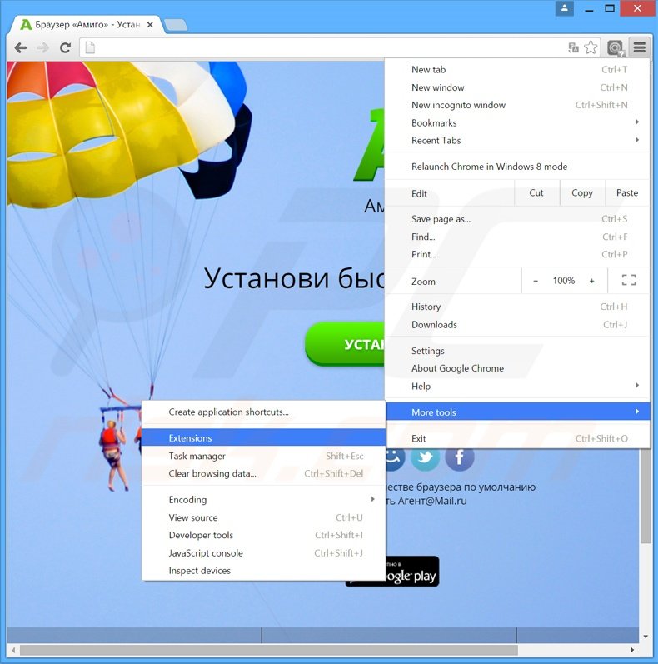Select New window menu entry
The image size is (658, 664).
pyautogui.click(x=517, y=87)
